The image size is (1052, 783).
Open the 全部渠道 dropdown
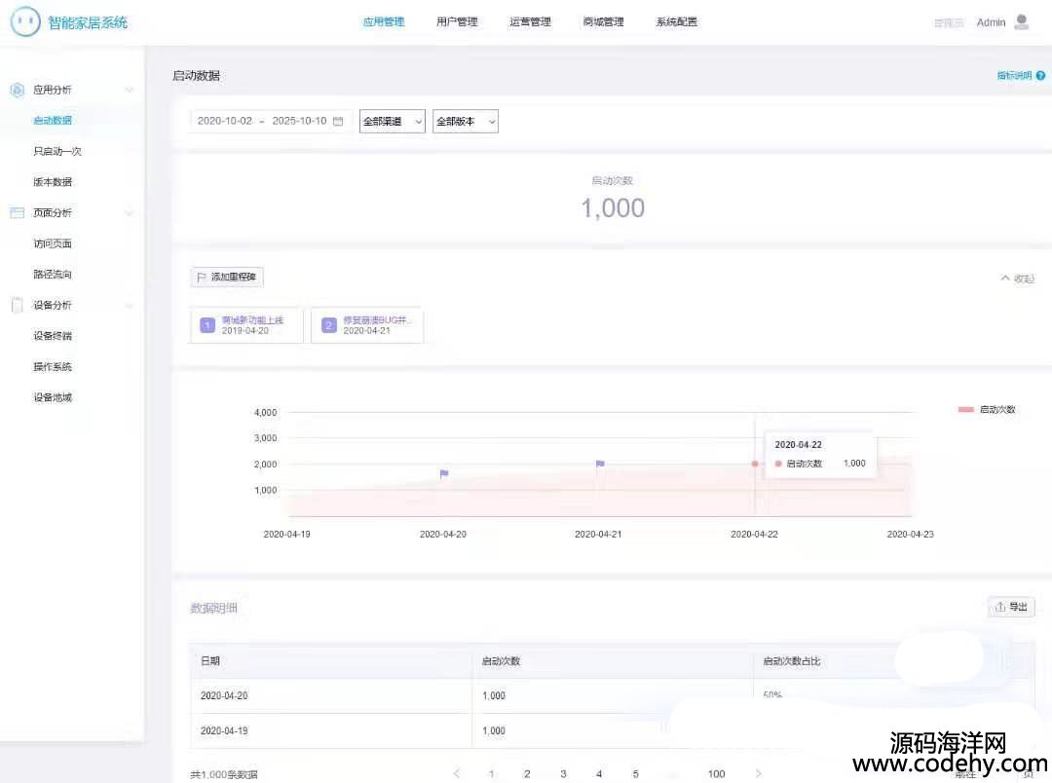coord(393,122)
